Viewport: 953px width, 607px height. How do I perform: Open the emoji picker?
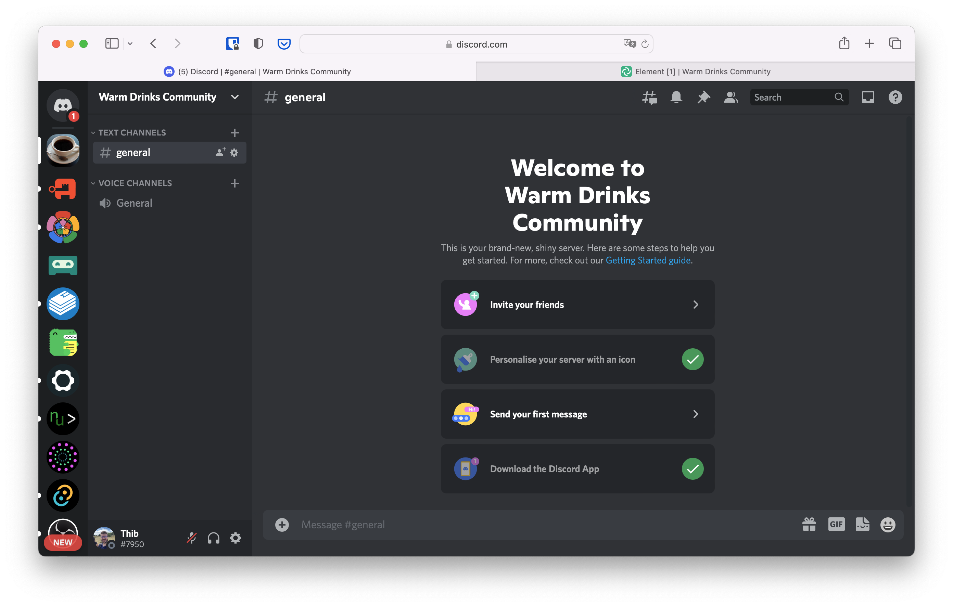(x=888, y=525)
